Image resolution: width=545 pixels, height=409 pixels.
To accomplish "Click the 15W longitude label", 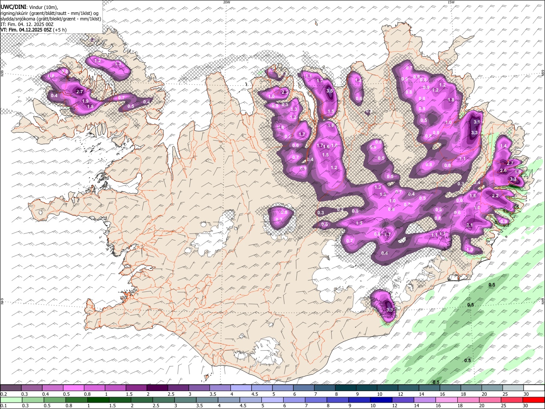I will coord(451,2).
